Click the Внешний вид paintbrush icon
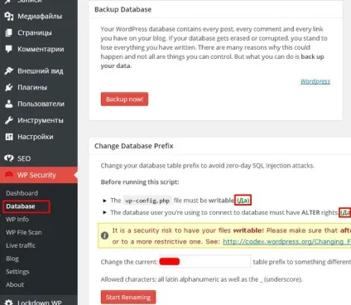 (9, 70)
